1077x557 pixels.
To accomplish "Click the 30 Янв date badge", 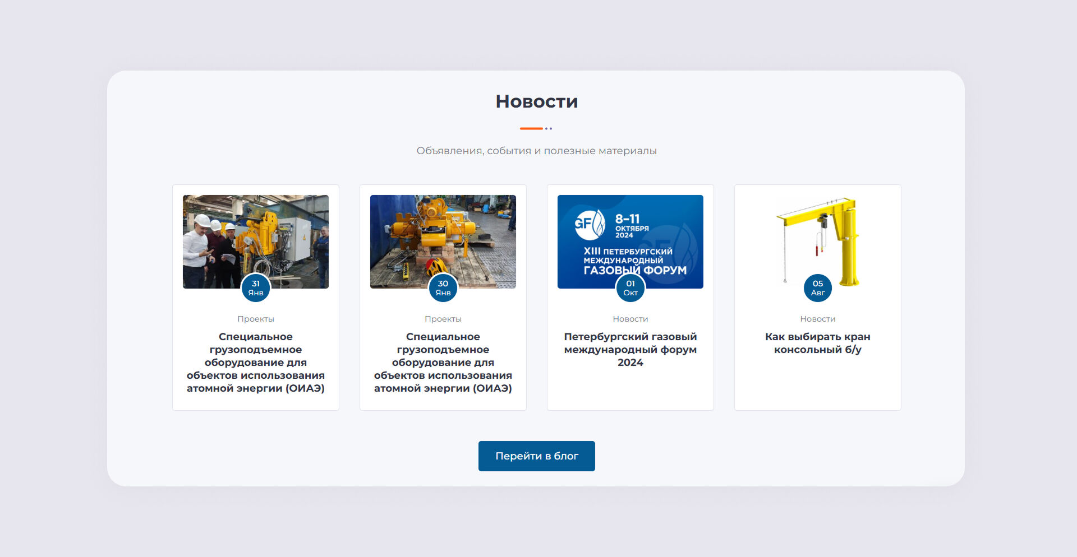I will point(443,288).
